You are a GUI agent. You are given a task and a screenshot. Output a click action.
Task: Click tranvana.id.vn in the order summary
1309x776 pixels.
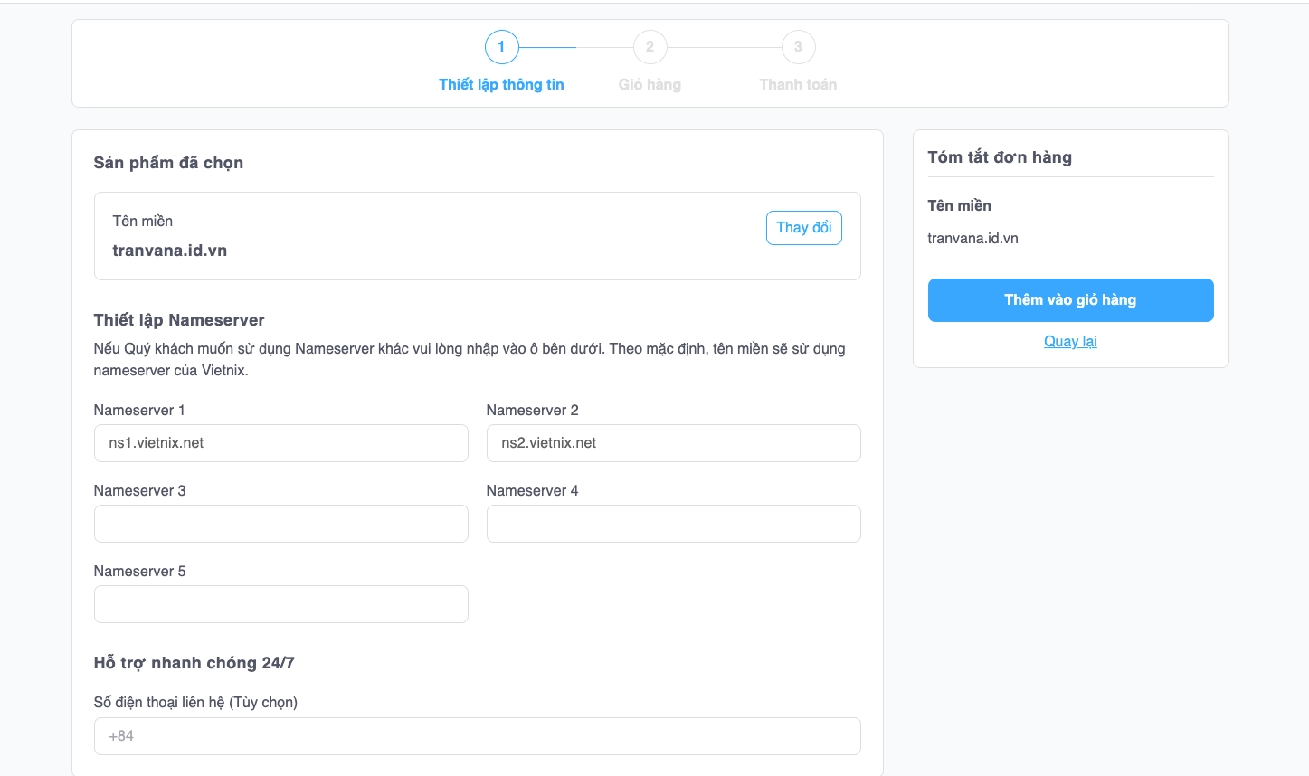972,239
